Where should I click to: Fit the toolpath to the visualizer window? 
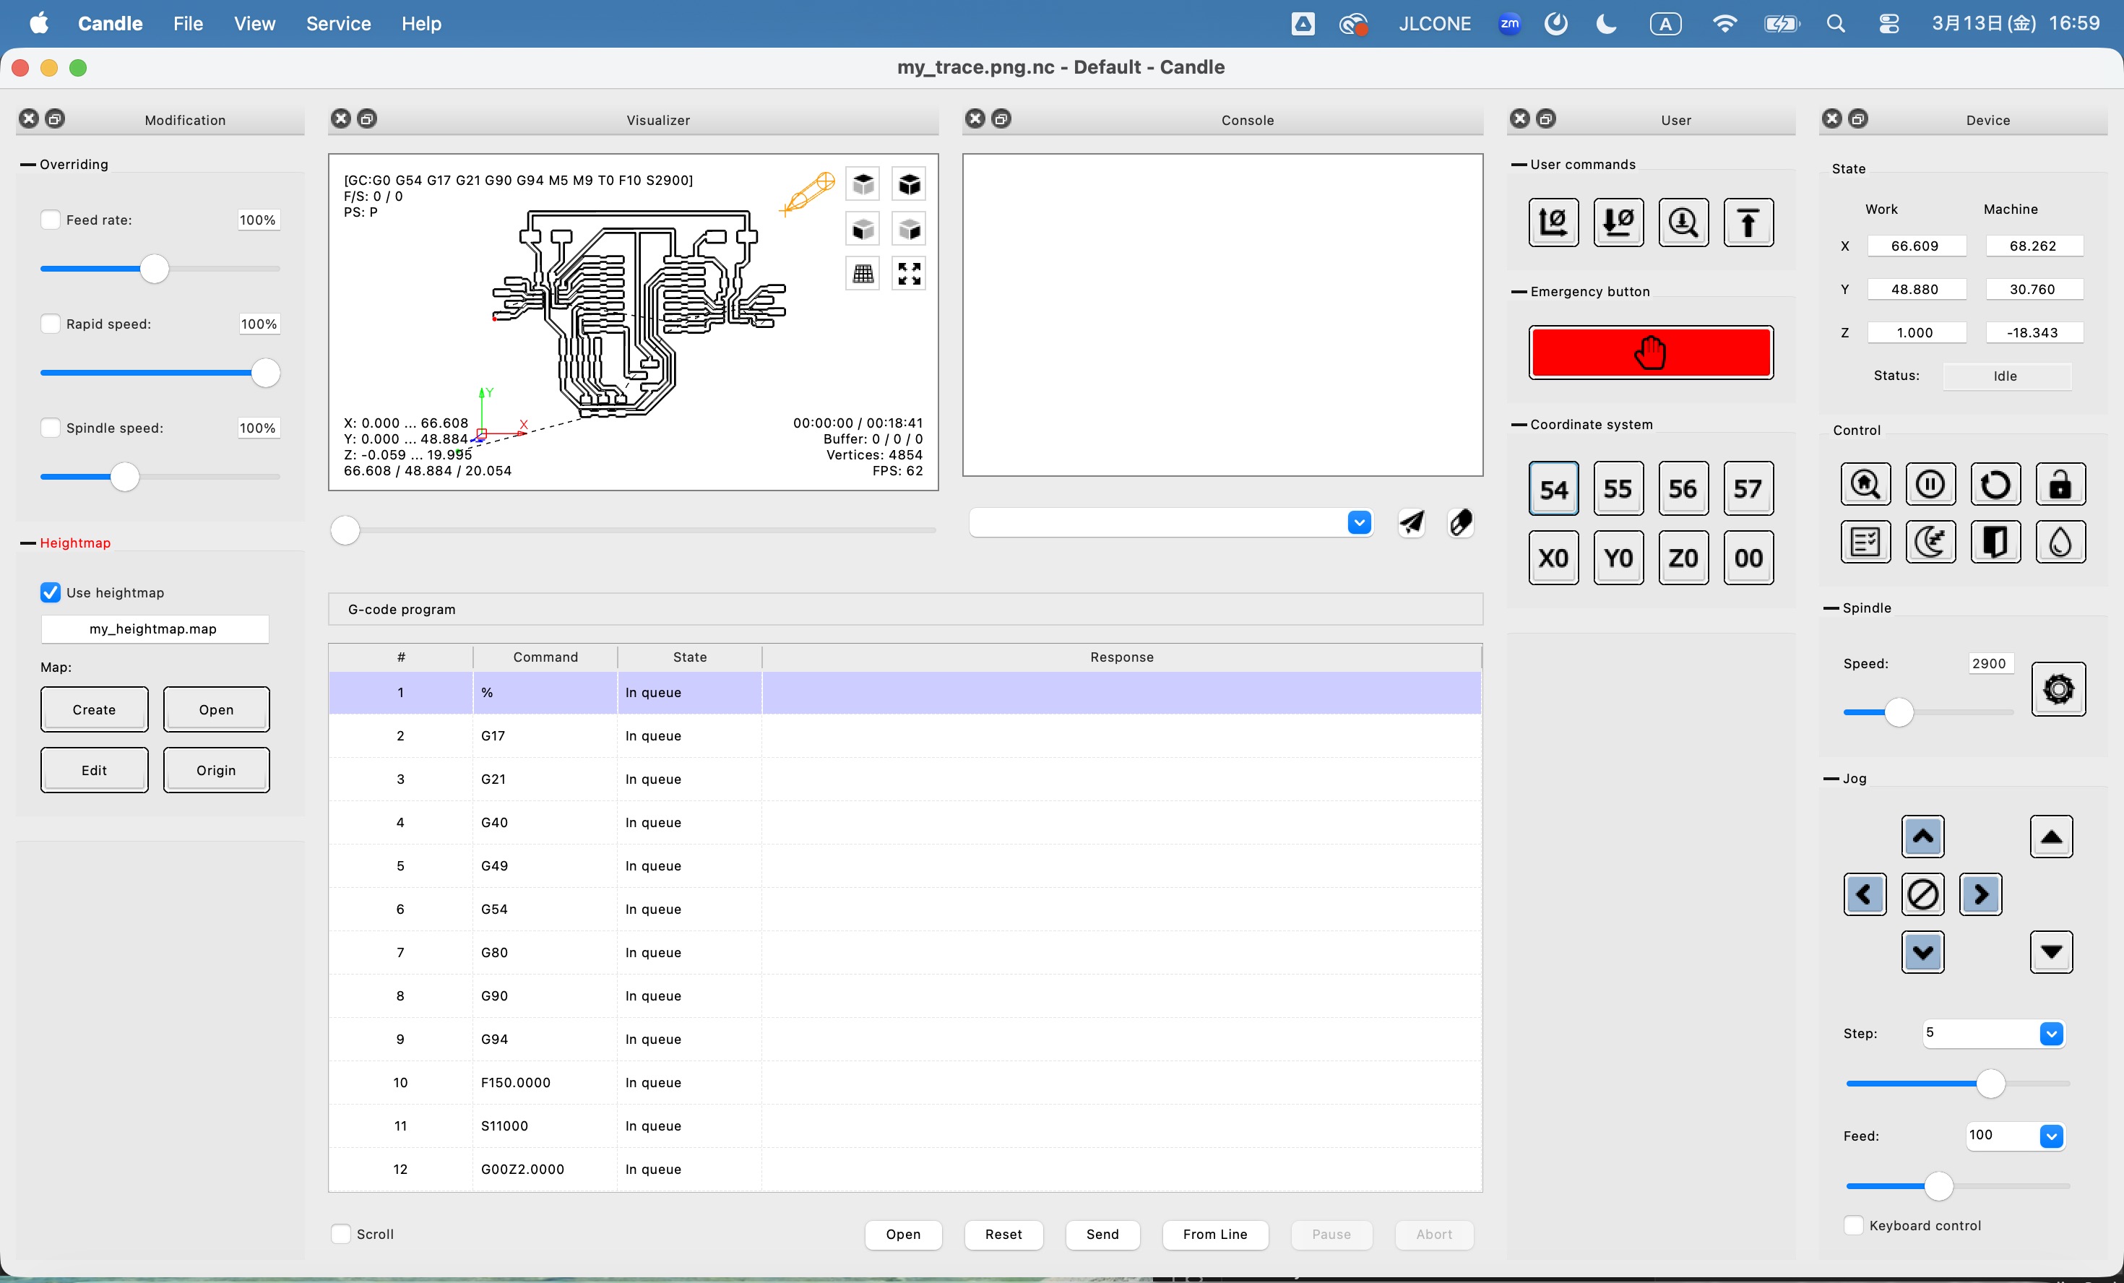point(909,273)
